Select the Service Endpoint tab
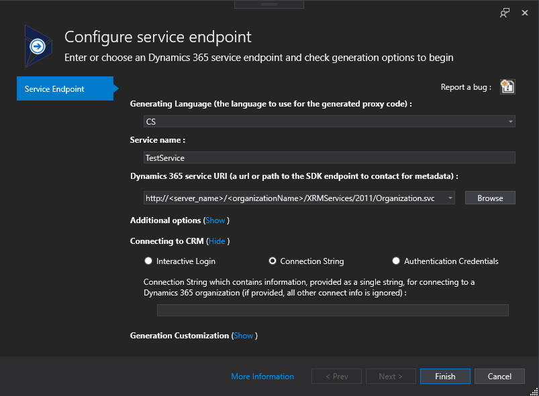539x396 pixels. [x=65, y=89]
